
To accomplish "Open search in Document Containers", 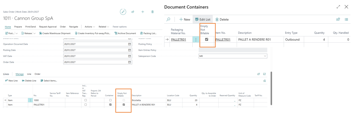I will [168, 19].
